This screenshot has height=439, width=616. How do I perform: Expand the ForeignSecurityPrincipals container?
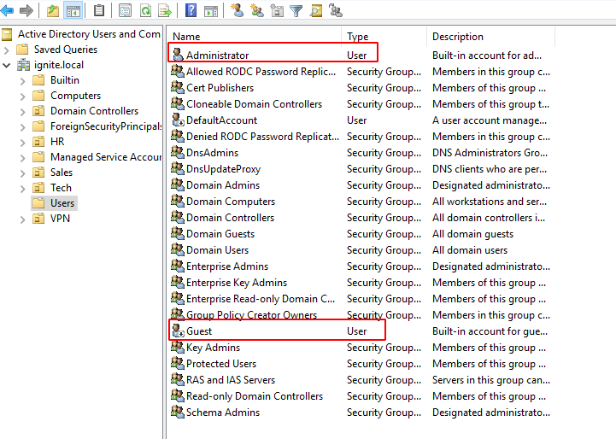click(x=23, y=126)
